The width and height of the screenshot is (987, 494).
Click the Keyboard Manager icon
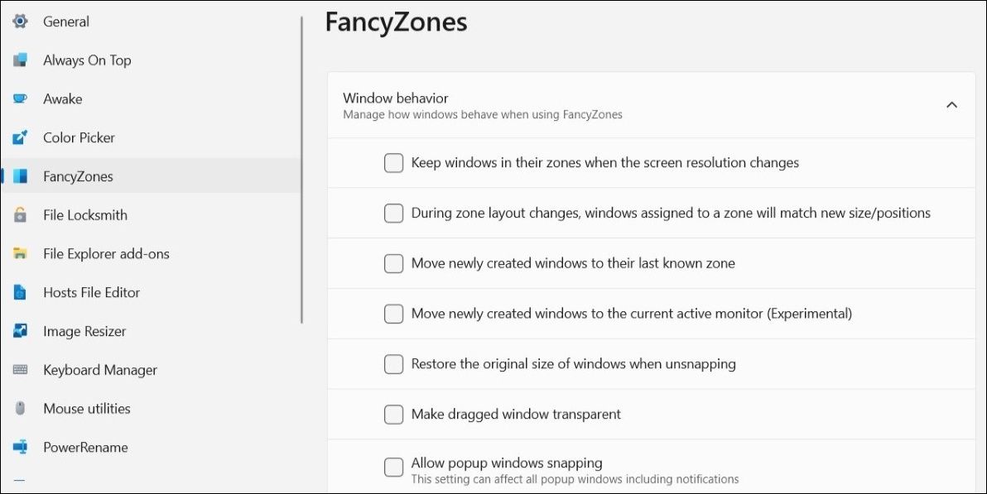pyautogui.click(x=20, y=369)
